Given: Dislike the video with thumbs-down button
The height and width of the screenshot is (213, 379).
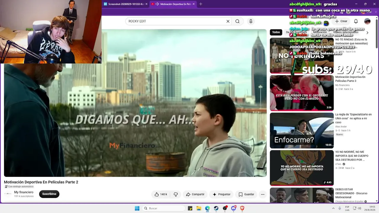Looking at the screenshot, I should pos(176,194).
